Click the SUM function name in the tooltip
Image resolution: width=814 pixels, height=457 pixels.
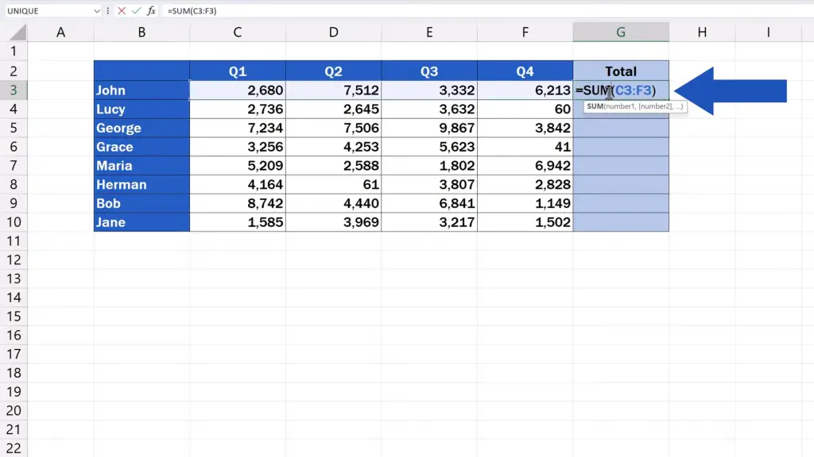coord(595,106)
